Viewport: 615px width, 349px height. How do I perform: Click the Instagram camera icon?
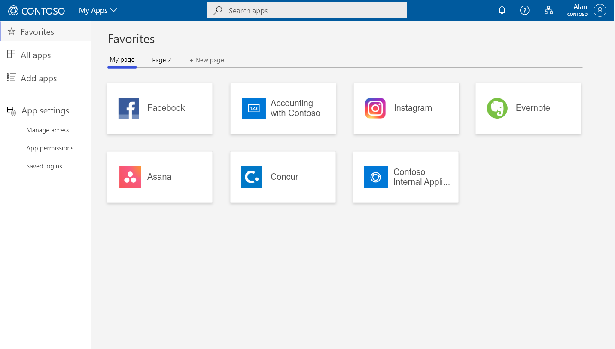tap(375, 108)
